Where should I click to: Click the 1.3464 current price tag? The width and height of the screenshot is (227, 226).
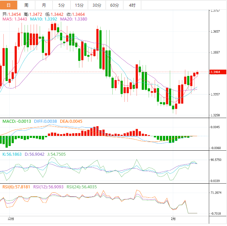click(218, 72)
